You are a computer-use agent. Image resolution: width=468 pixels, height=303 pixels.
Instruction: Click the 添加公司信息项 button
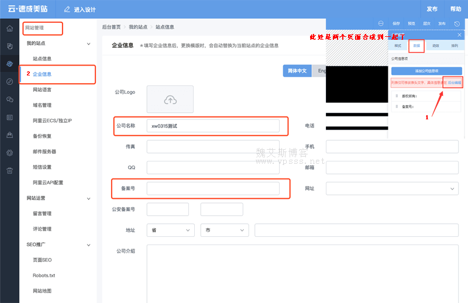(x=426, y=71)
